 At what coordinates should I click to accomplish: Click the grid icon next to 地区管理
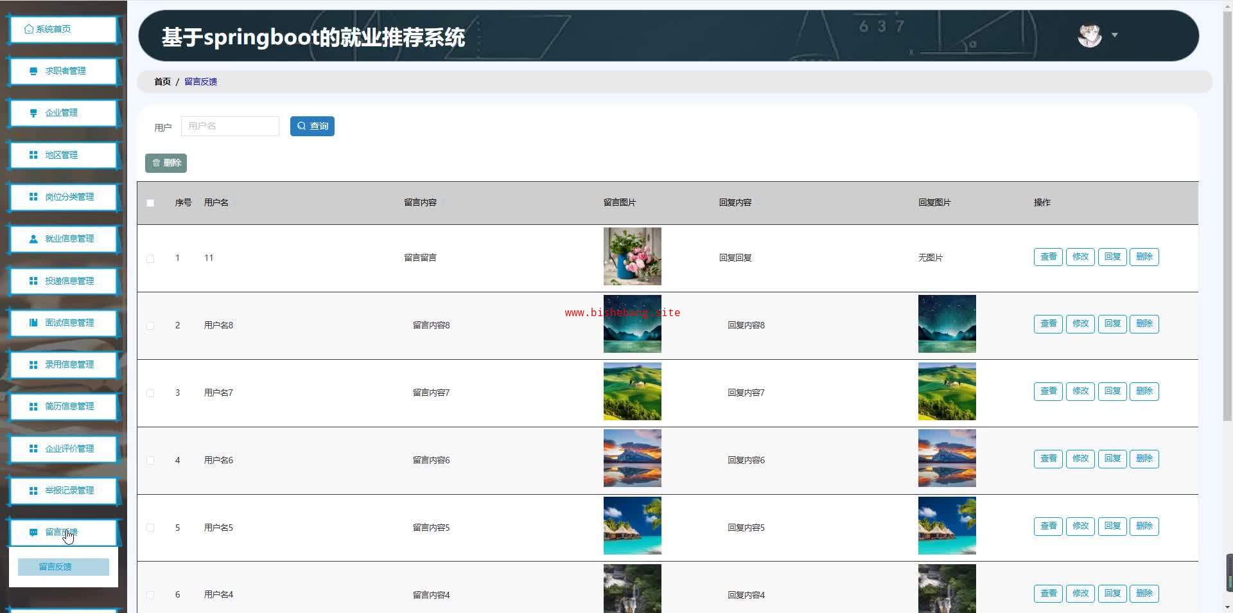point(33,155)
